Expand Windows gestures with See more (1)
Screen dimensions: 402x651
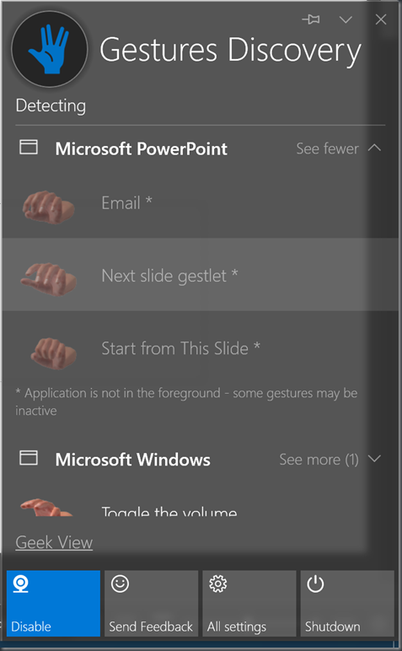click(x=319, y=460)
